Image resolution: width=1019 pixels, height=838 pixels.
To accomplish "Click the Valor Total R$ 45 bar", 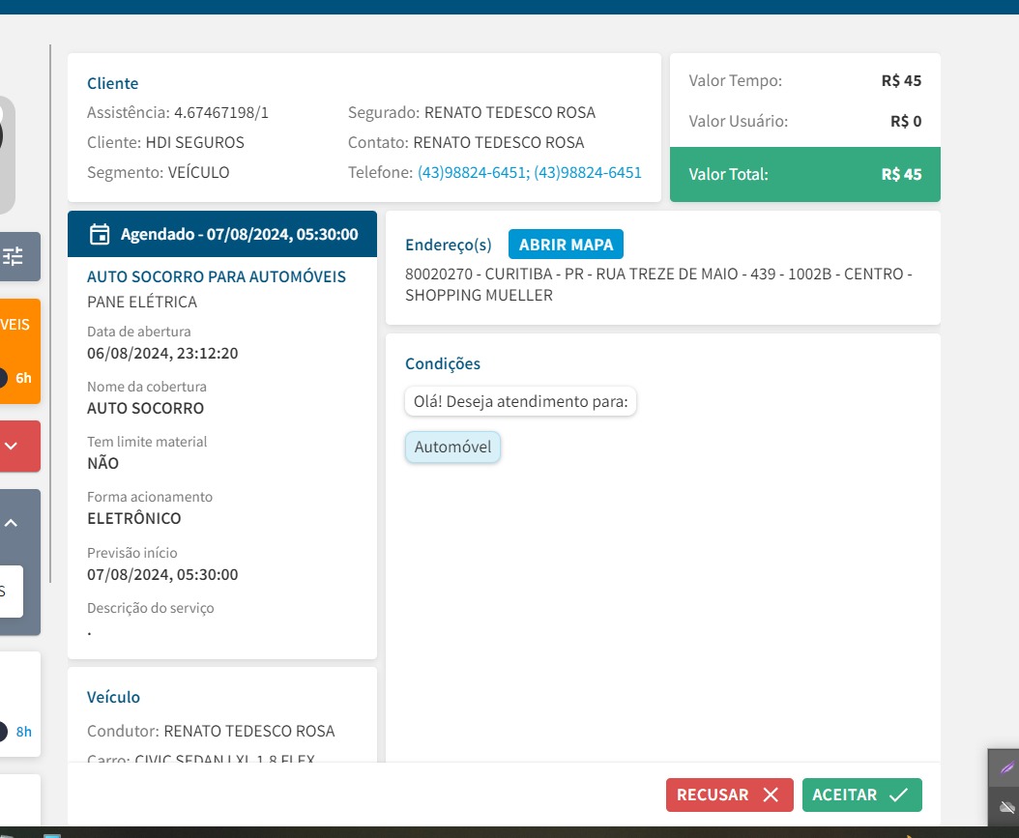I will coord(805,174).
